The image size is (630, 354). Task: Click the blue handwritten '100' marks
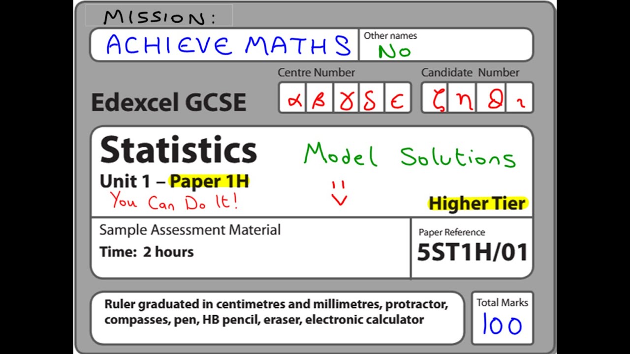point(502,324)
